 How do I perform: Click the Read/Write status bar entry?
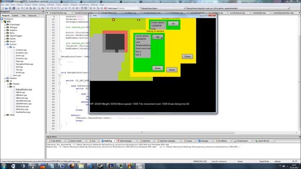coord(264,161)
